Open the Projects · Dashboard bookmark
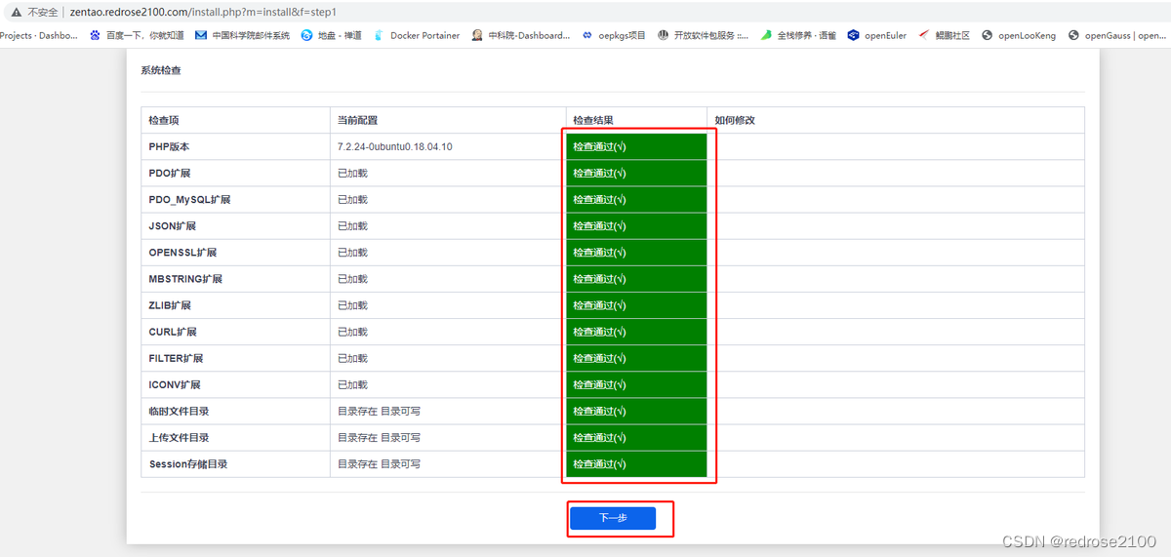The height and width of the screenshot is (557, 1171). (x=39, y=35)
